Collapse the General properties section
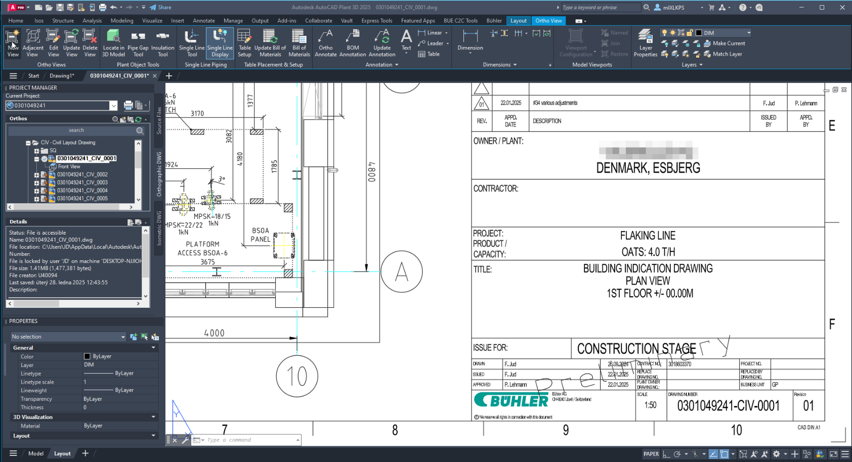Image resolution: width=852 pixels, height=462 pixels. pos(153,348)
